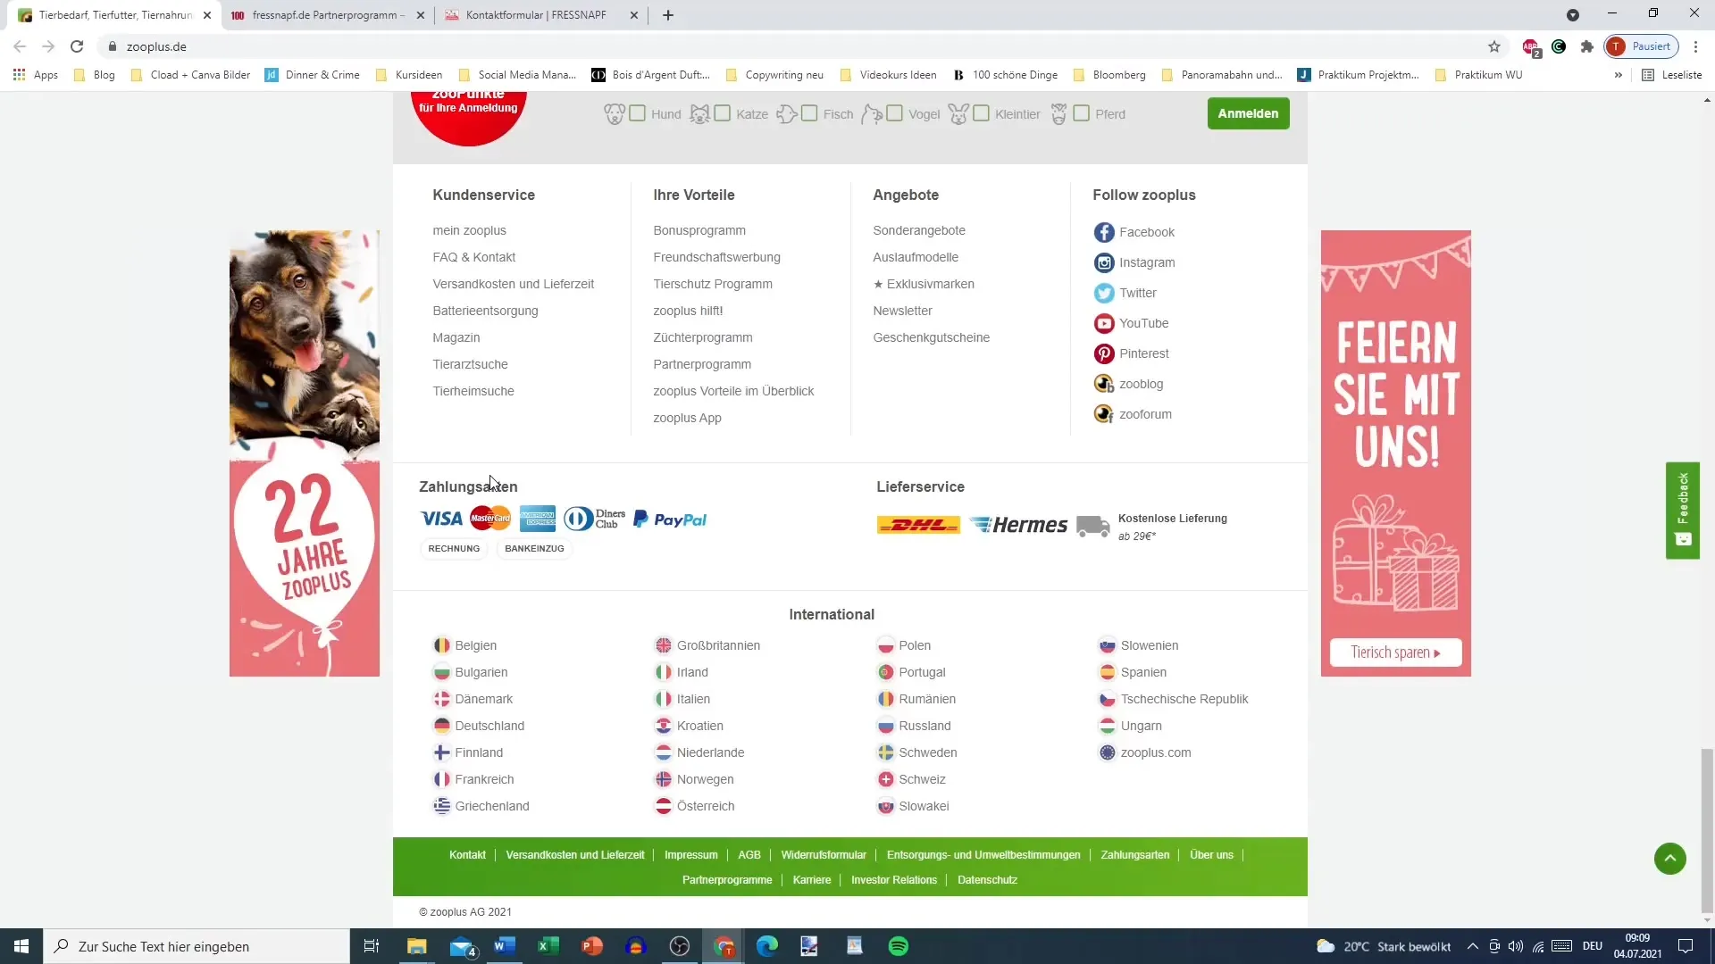Screen dimensions: 1715x964
Task: Click the YouTube social media icon
Action: click(x=1102, y=322)
